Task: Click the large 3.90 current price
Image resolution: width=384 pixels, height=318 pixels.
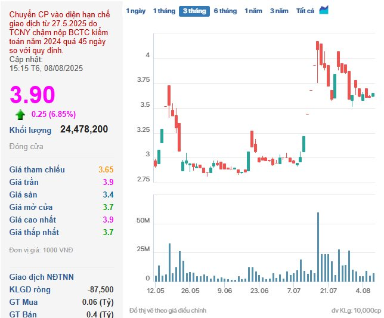Action: coord(32,95)
